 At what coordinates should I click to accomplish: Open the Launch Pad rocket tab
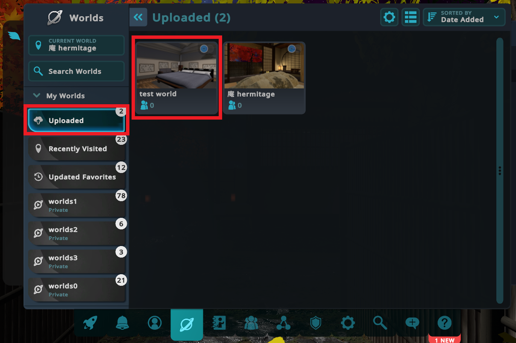90,323
